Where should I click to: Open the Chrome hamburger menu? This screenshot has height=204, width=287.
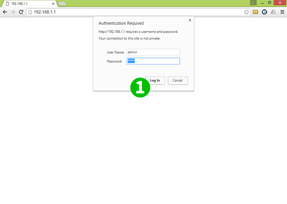[282, 12]
